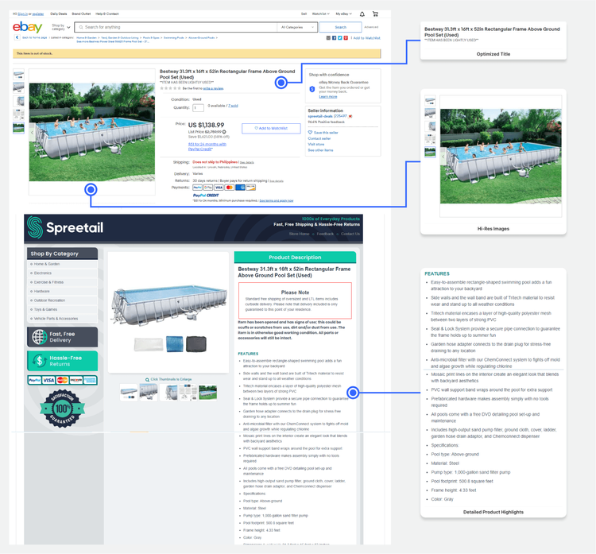Click the seller's red star feedback icon
This screenshot has width=596, height=554.
point(350,116)
